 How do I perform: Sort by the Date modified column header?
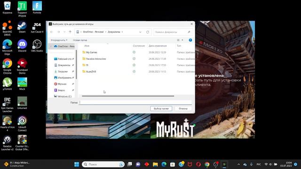[158, 46]
